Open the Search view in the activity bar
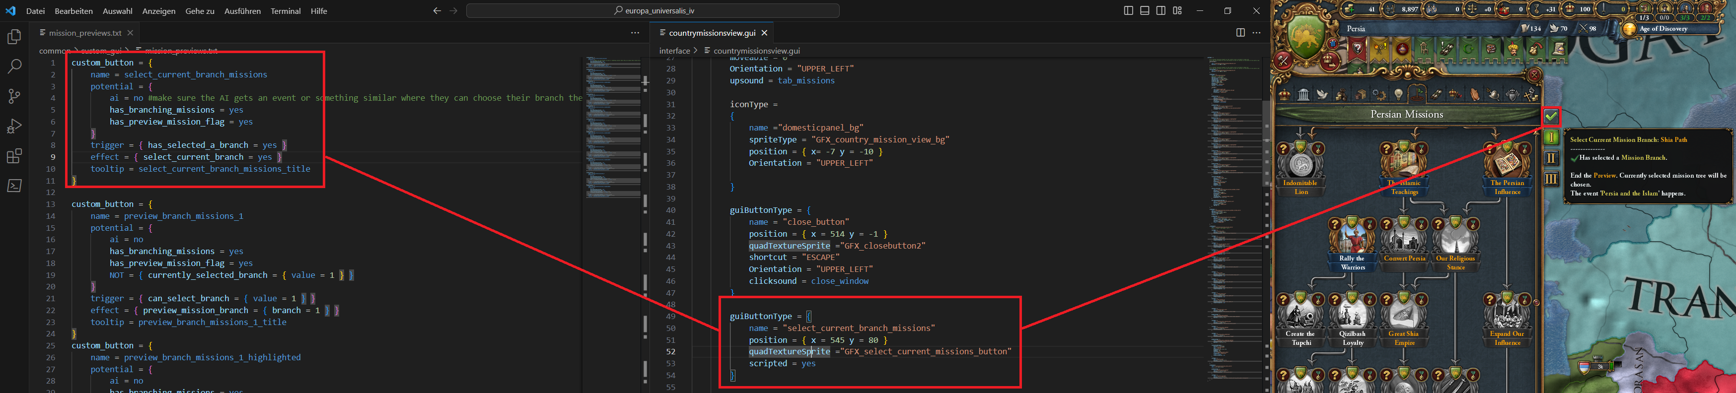This screenshot has width=1736, height=393. point(14,66)
